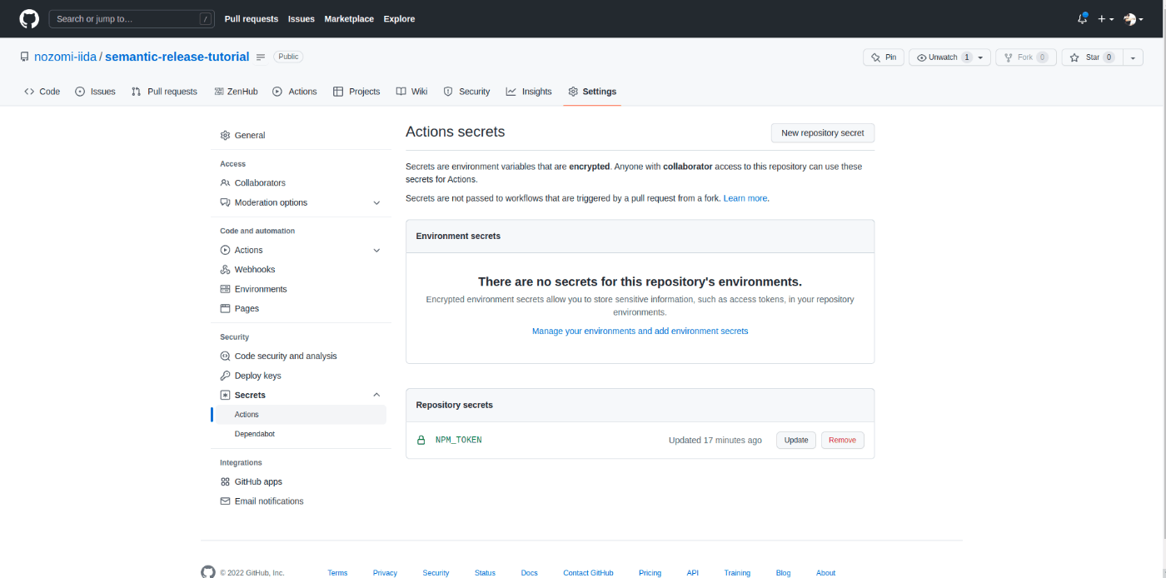The image size is (1166, 578).
Task: Switch to the repository Issues tab
Action: (95, 92)
